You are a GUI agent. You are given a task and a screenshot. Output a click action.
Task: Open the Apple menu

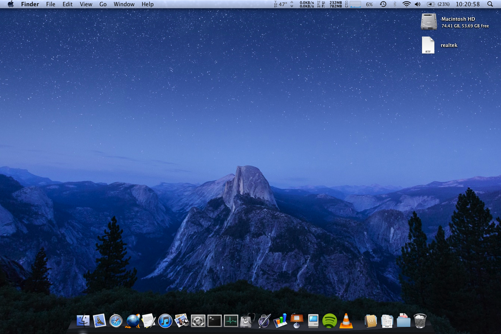(x=11, y=4)
